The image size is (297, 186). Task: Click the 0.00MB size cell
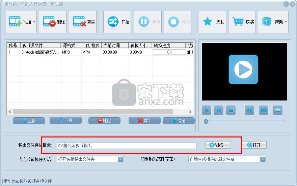tap(136, 52)
